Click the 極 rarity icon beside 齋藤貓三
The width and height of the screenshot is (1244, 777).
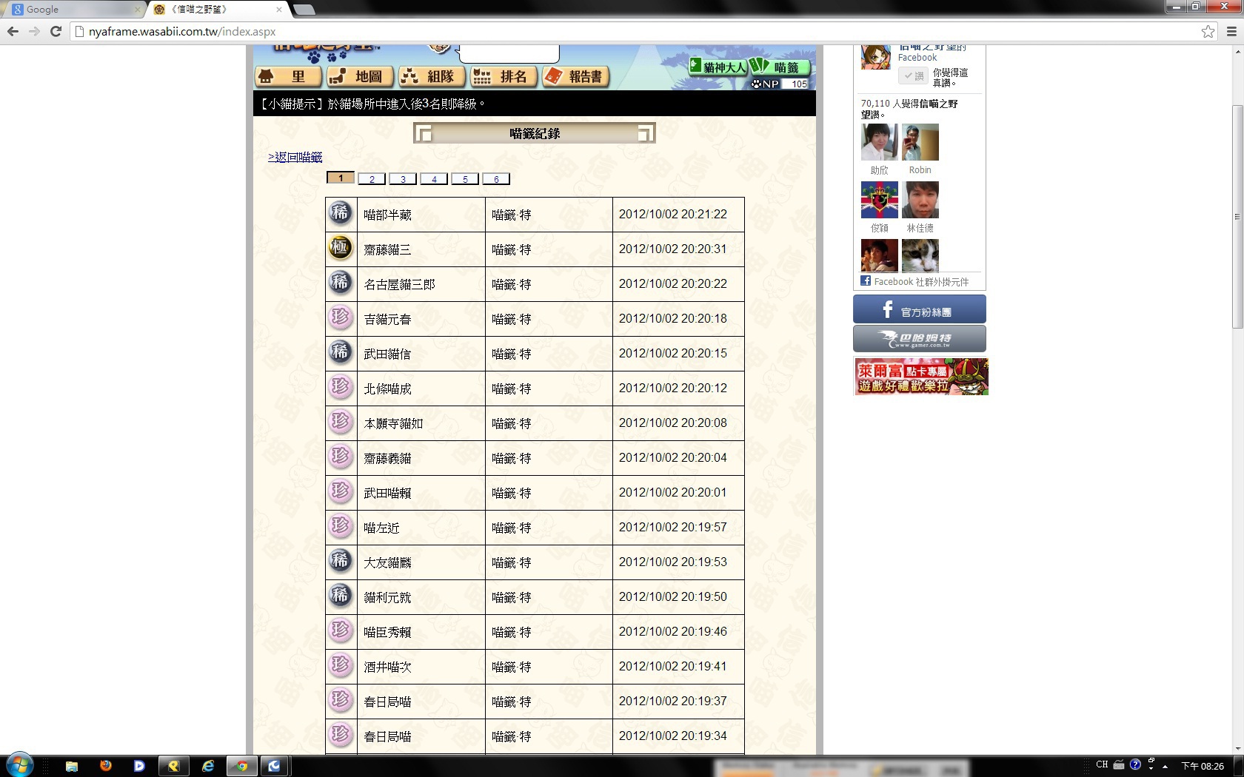[340, 249]
